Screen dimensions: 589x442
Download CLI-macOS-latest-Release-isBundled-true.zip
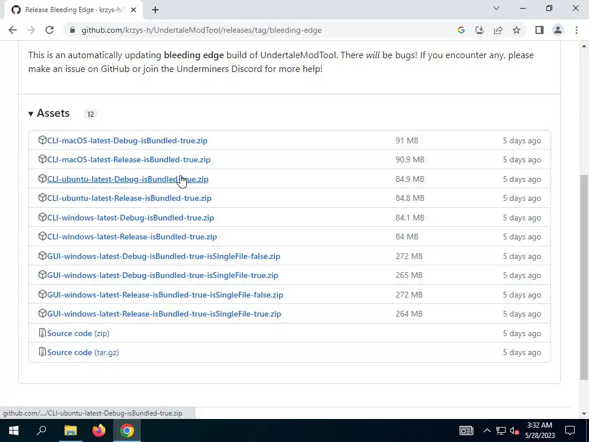click(129, 160)
